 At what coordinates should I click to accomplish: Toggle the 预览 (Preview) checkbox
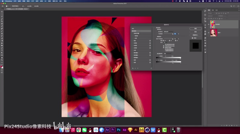[x=193, y=38]
